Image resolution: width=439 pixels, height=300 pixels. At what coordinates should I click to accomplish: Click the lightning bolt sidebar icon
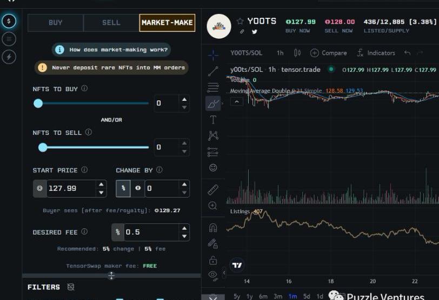pyautogui.click(x=9, y=57)
